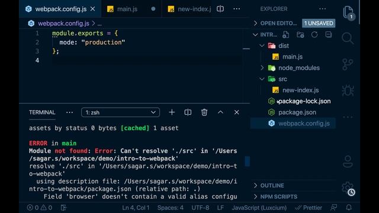This screenshot has height=213, width=379.
Task: Click the notifications bell in status bar
Action: (349, 208)
